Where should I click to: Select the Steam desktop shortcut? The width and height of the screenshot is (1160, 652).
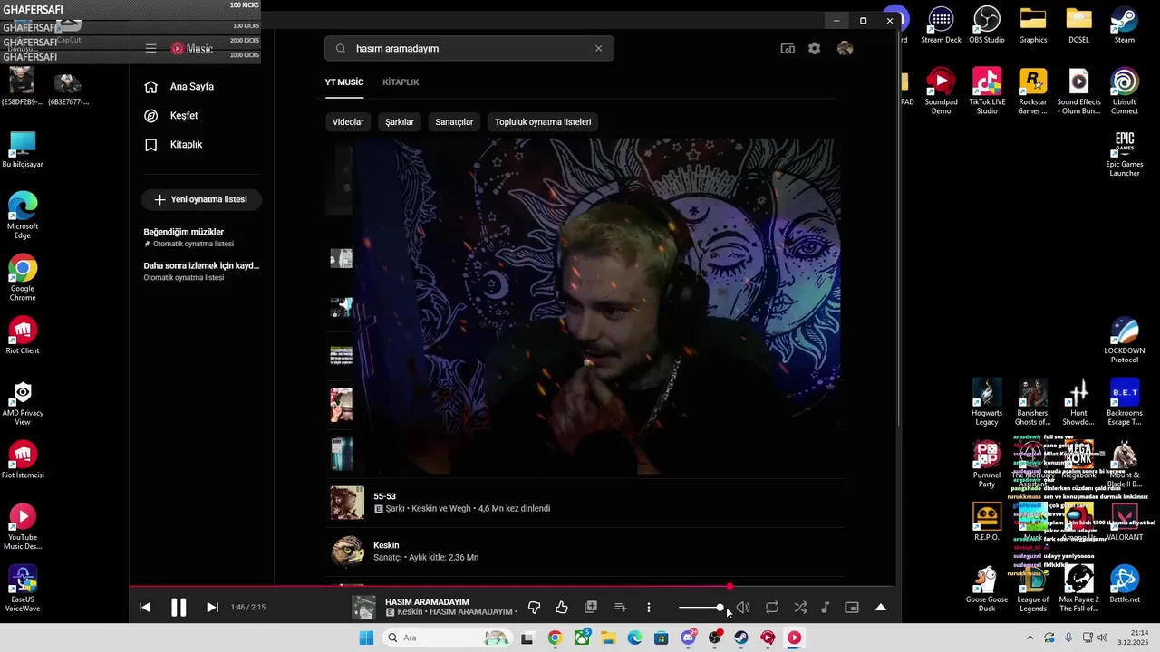tap(1125, 25)
